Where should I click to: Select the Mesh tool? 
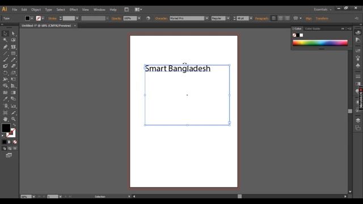(x=5, y=92)
